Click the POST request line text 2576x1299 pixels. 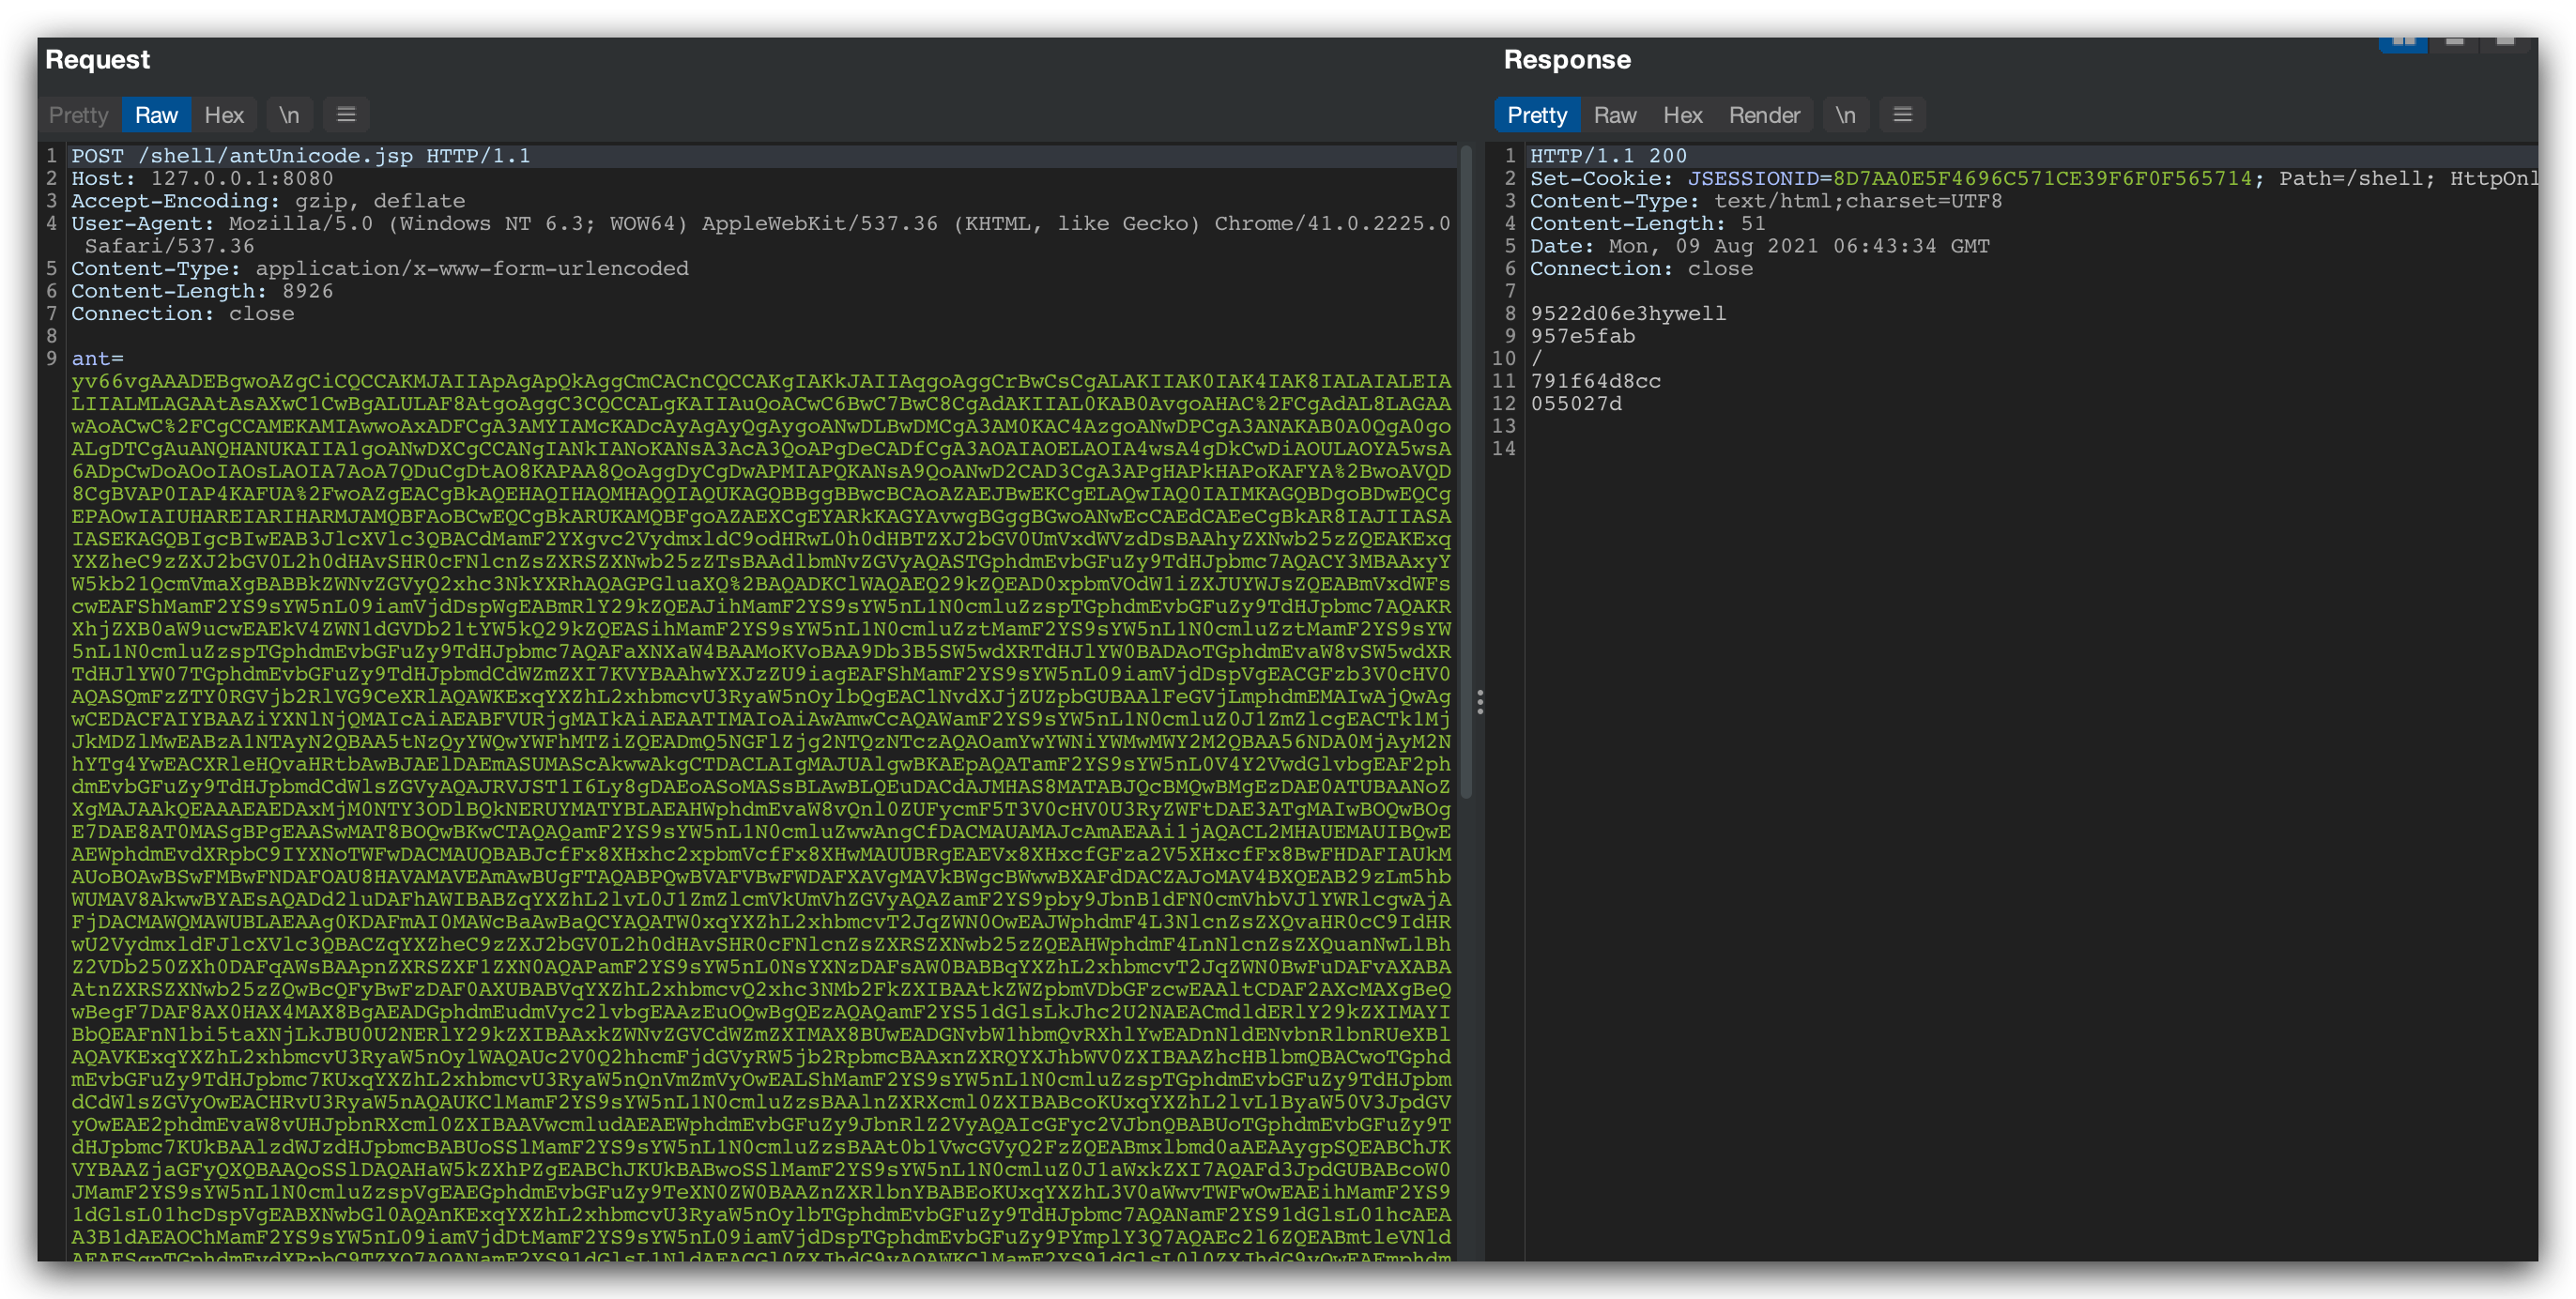tap(300, 156)
